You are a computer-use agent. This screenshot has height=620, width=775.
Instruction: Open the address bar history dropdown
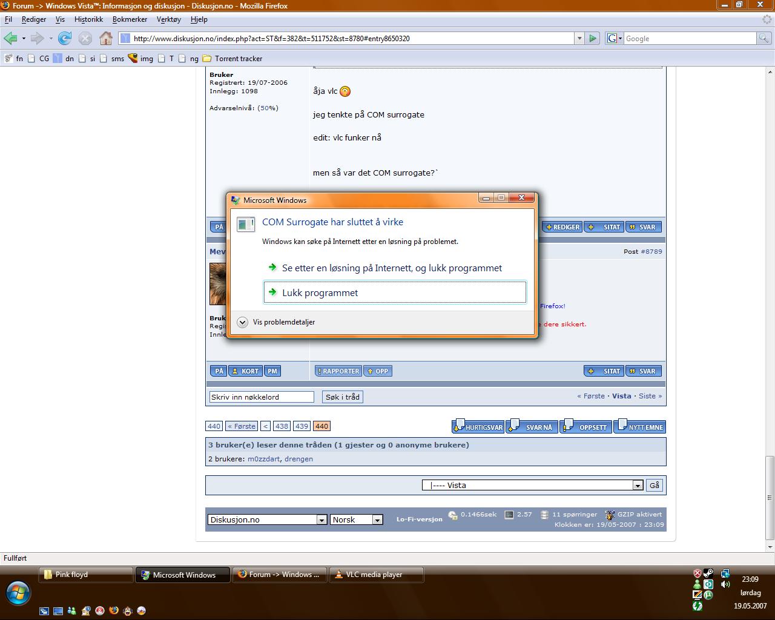coord(579,38)
